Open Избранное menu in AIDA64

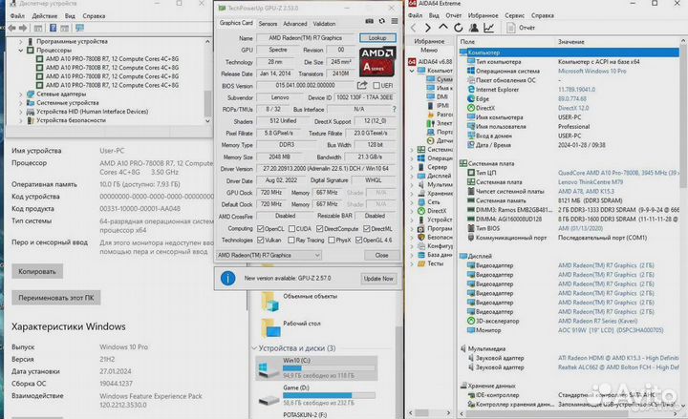coord(483,15)
